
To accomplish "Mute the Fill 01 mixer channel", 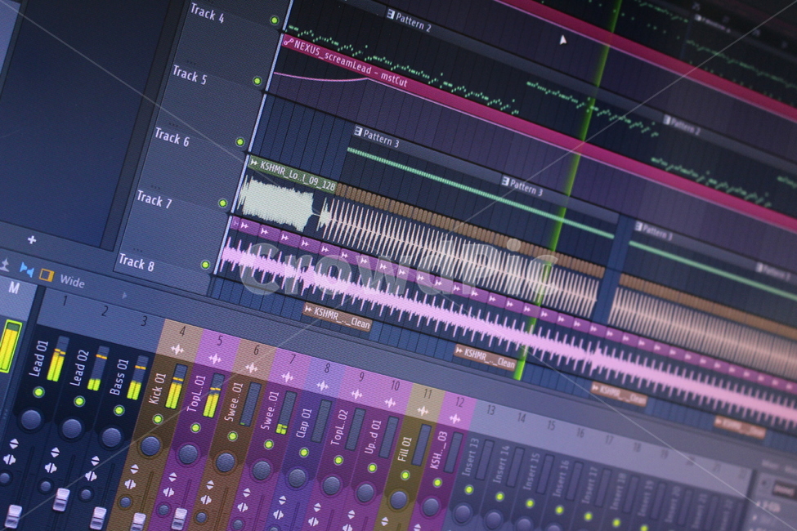I will click(x=405, y=475).
